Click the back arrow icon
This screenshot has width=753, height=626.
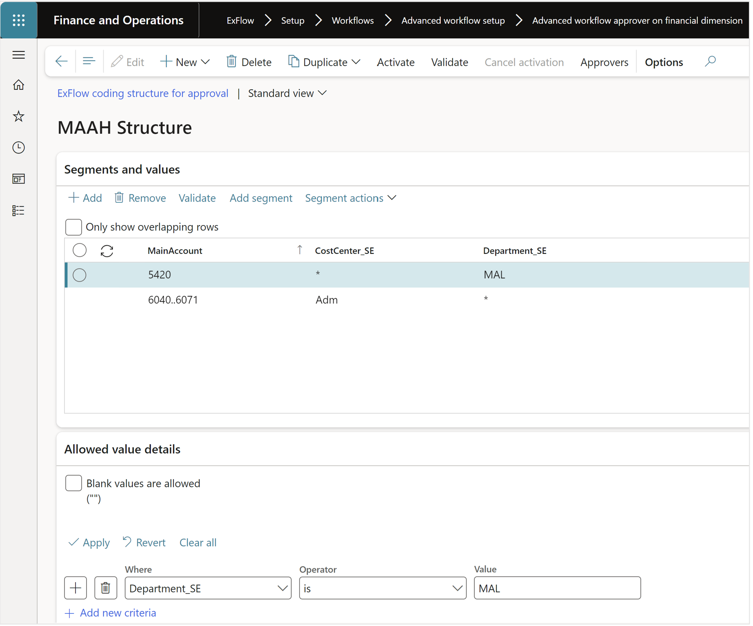pos(61,61)
